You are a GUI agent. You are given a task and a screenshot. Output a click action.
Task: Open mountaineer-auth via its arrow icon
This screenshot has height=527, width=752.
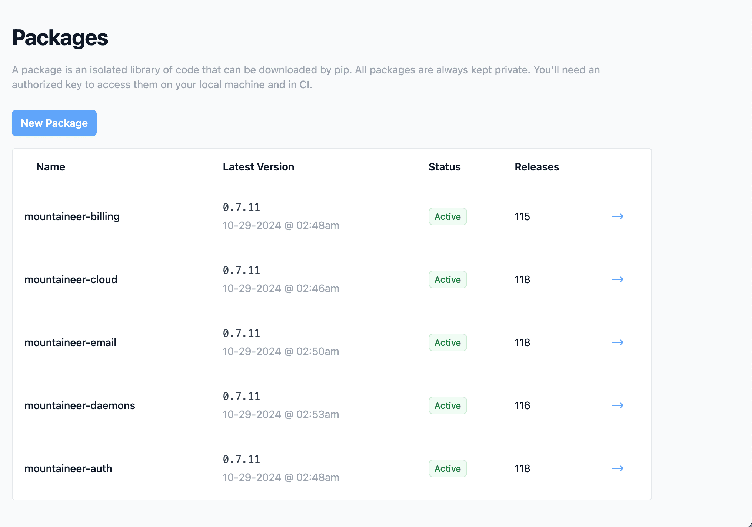tap(618, 468)
